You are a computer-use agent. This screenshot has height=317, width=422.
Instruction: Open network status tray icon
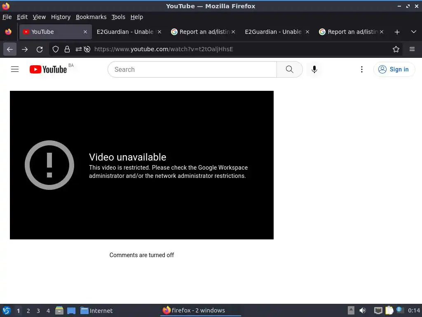point(378,310)
